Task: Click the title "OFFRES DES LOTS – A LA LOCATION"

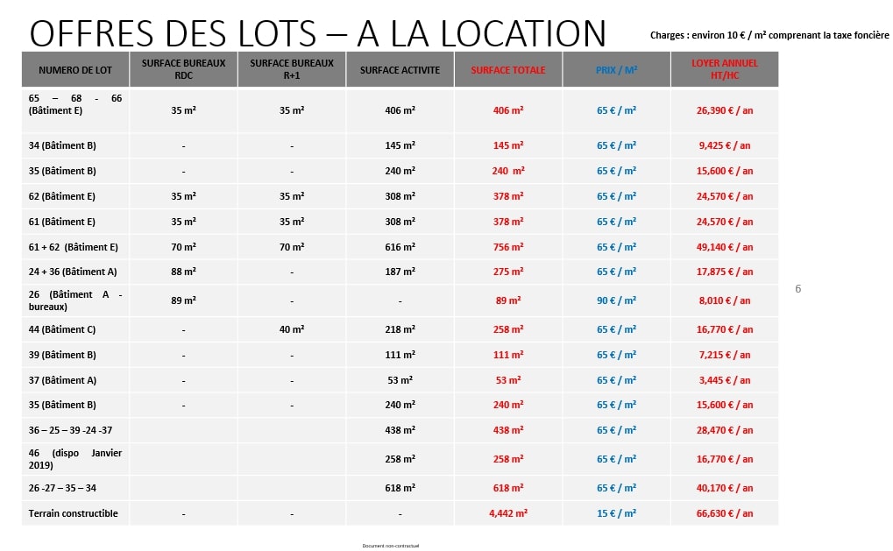Action: (x=318, y=33)
